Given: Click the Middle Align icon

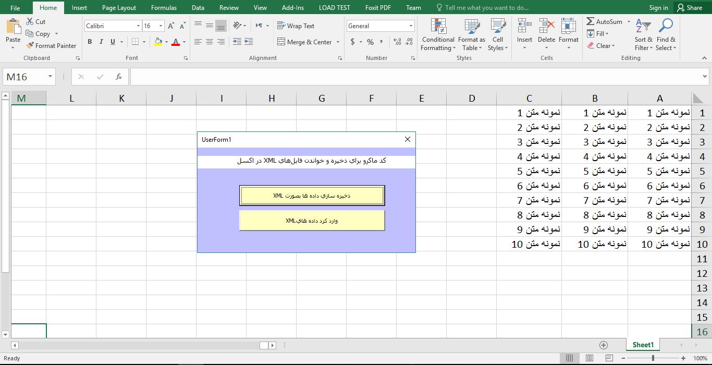Looking at the screenshot, I should tap(210, 25).
